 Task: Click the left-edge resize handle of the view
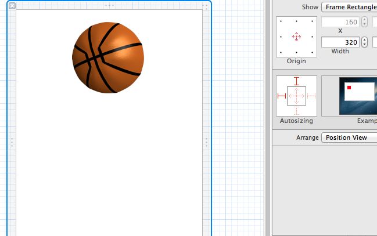point(12,143)
